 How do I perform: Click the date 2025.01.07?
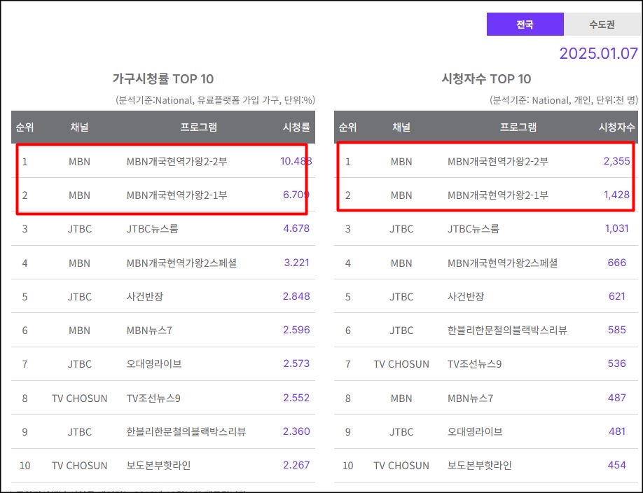[598, 53]
